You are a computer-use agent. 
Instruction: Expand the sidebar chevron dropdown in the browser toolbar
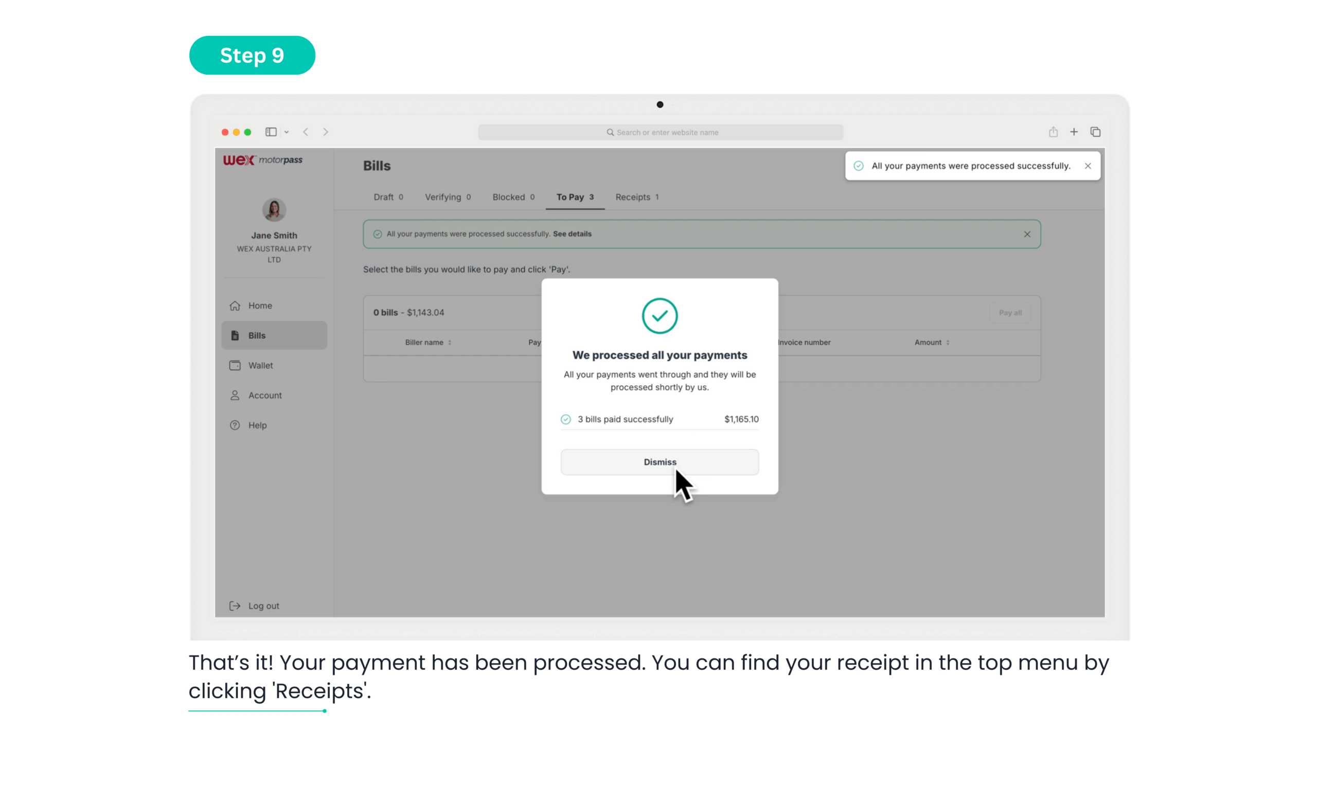pos(287,132)
